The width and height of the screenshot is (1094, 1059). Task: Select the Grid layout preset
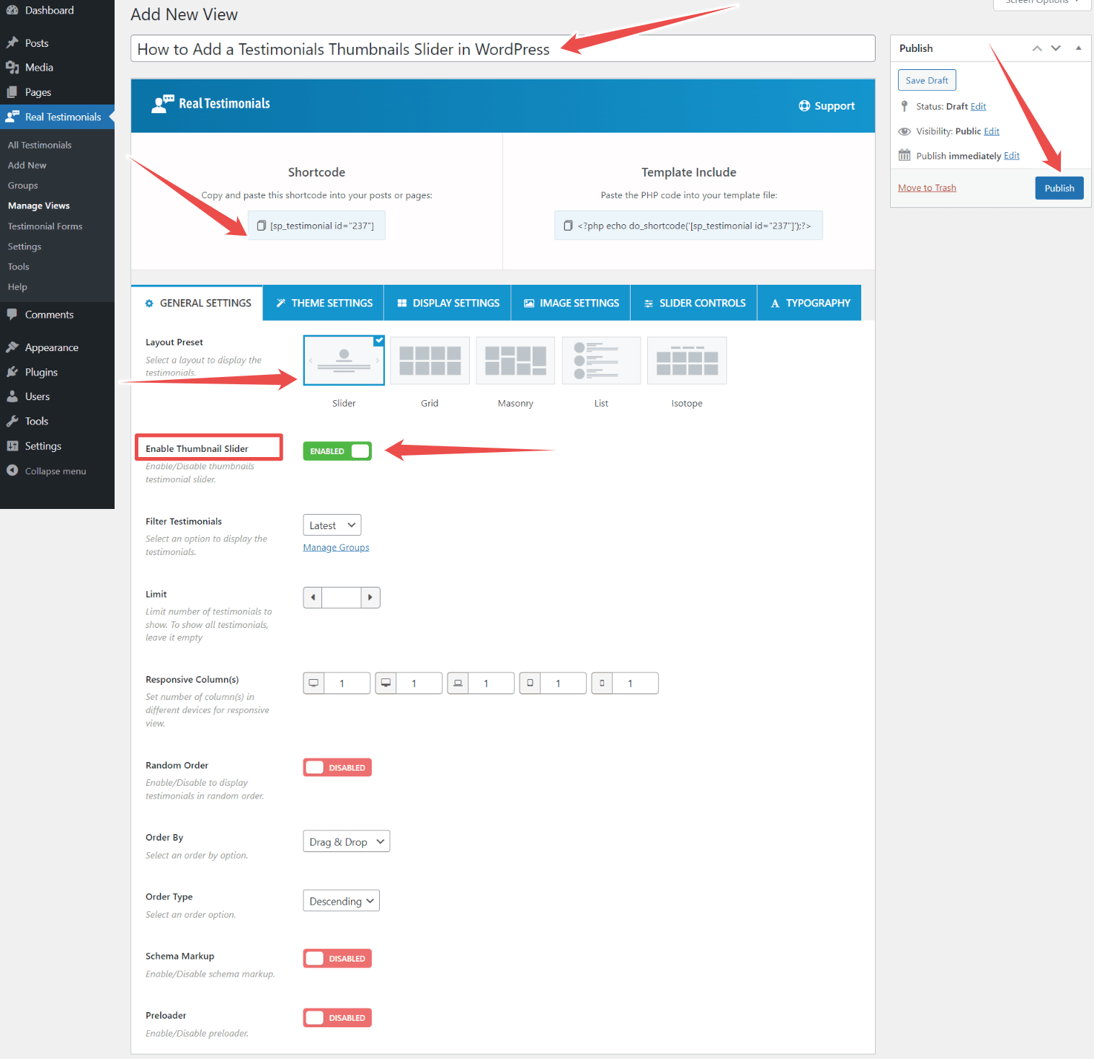pos(429,360)
